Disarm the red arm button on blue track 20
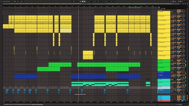The height and width of the screenshot is (106, 189). [184, 75]
